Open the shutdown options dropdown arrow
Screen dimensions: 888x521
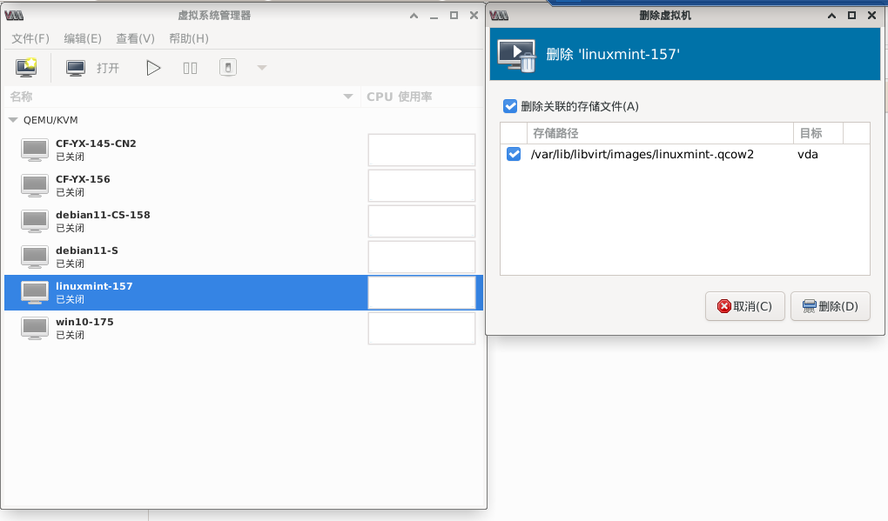click(x=261, y=68)
